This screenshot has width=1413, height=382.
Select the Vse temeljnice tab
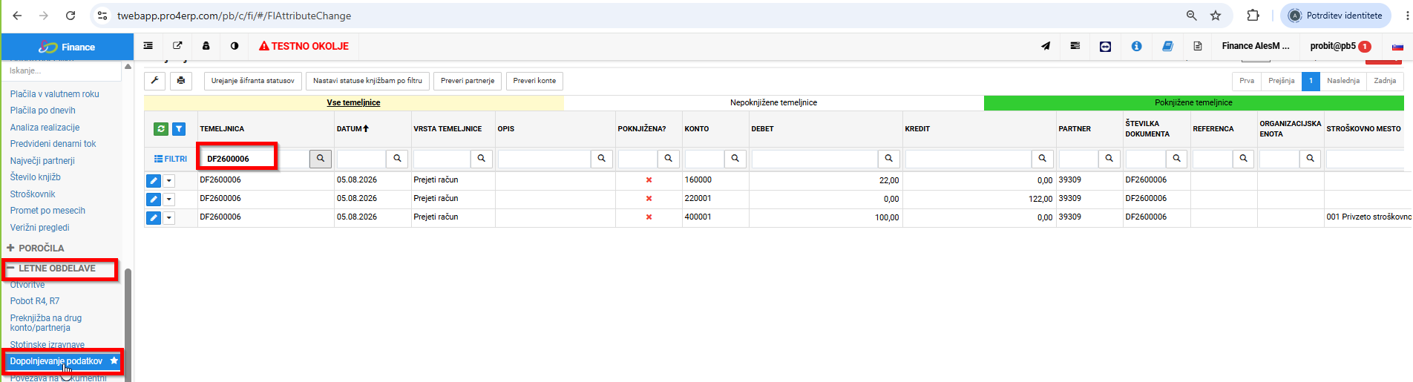click(354, 102)
